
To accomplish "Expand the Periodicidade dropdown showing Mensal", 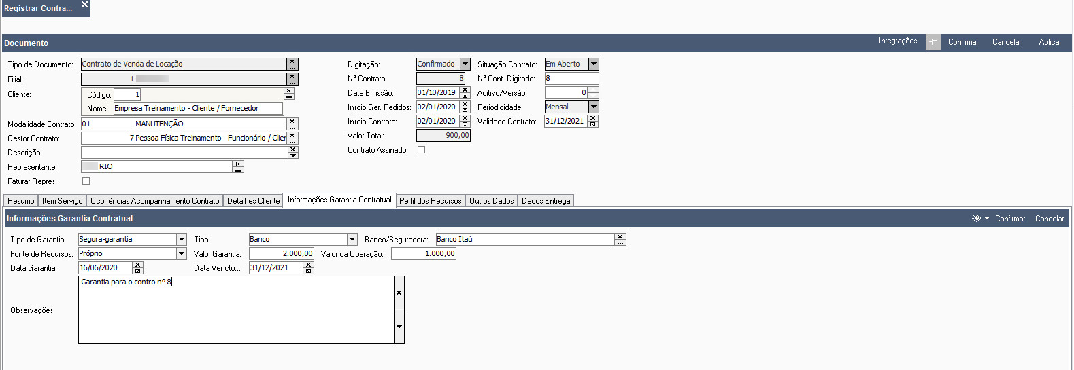I will [594, 107].
